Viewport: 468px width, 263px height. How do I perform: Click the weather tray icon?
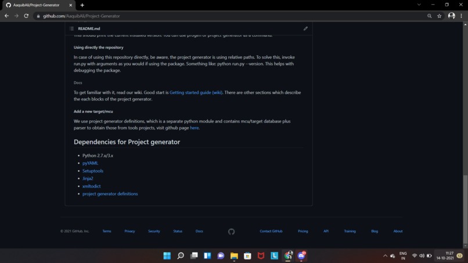tap(393, 256)
